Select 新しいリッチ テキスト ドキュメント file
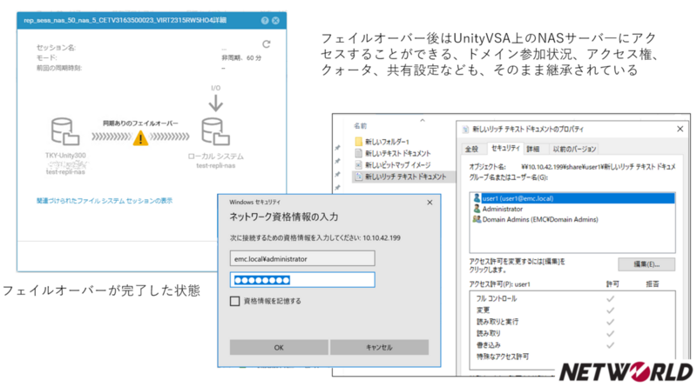The height and width of the screenshot is (387, 697). (403, 177)
